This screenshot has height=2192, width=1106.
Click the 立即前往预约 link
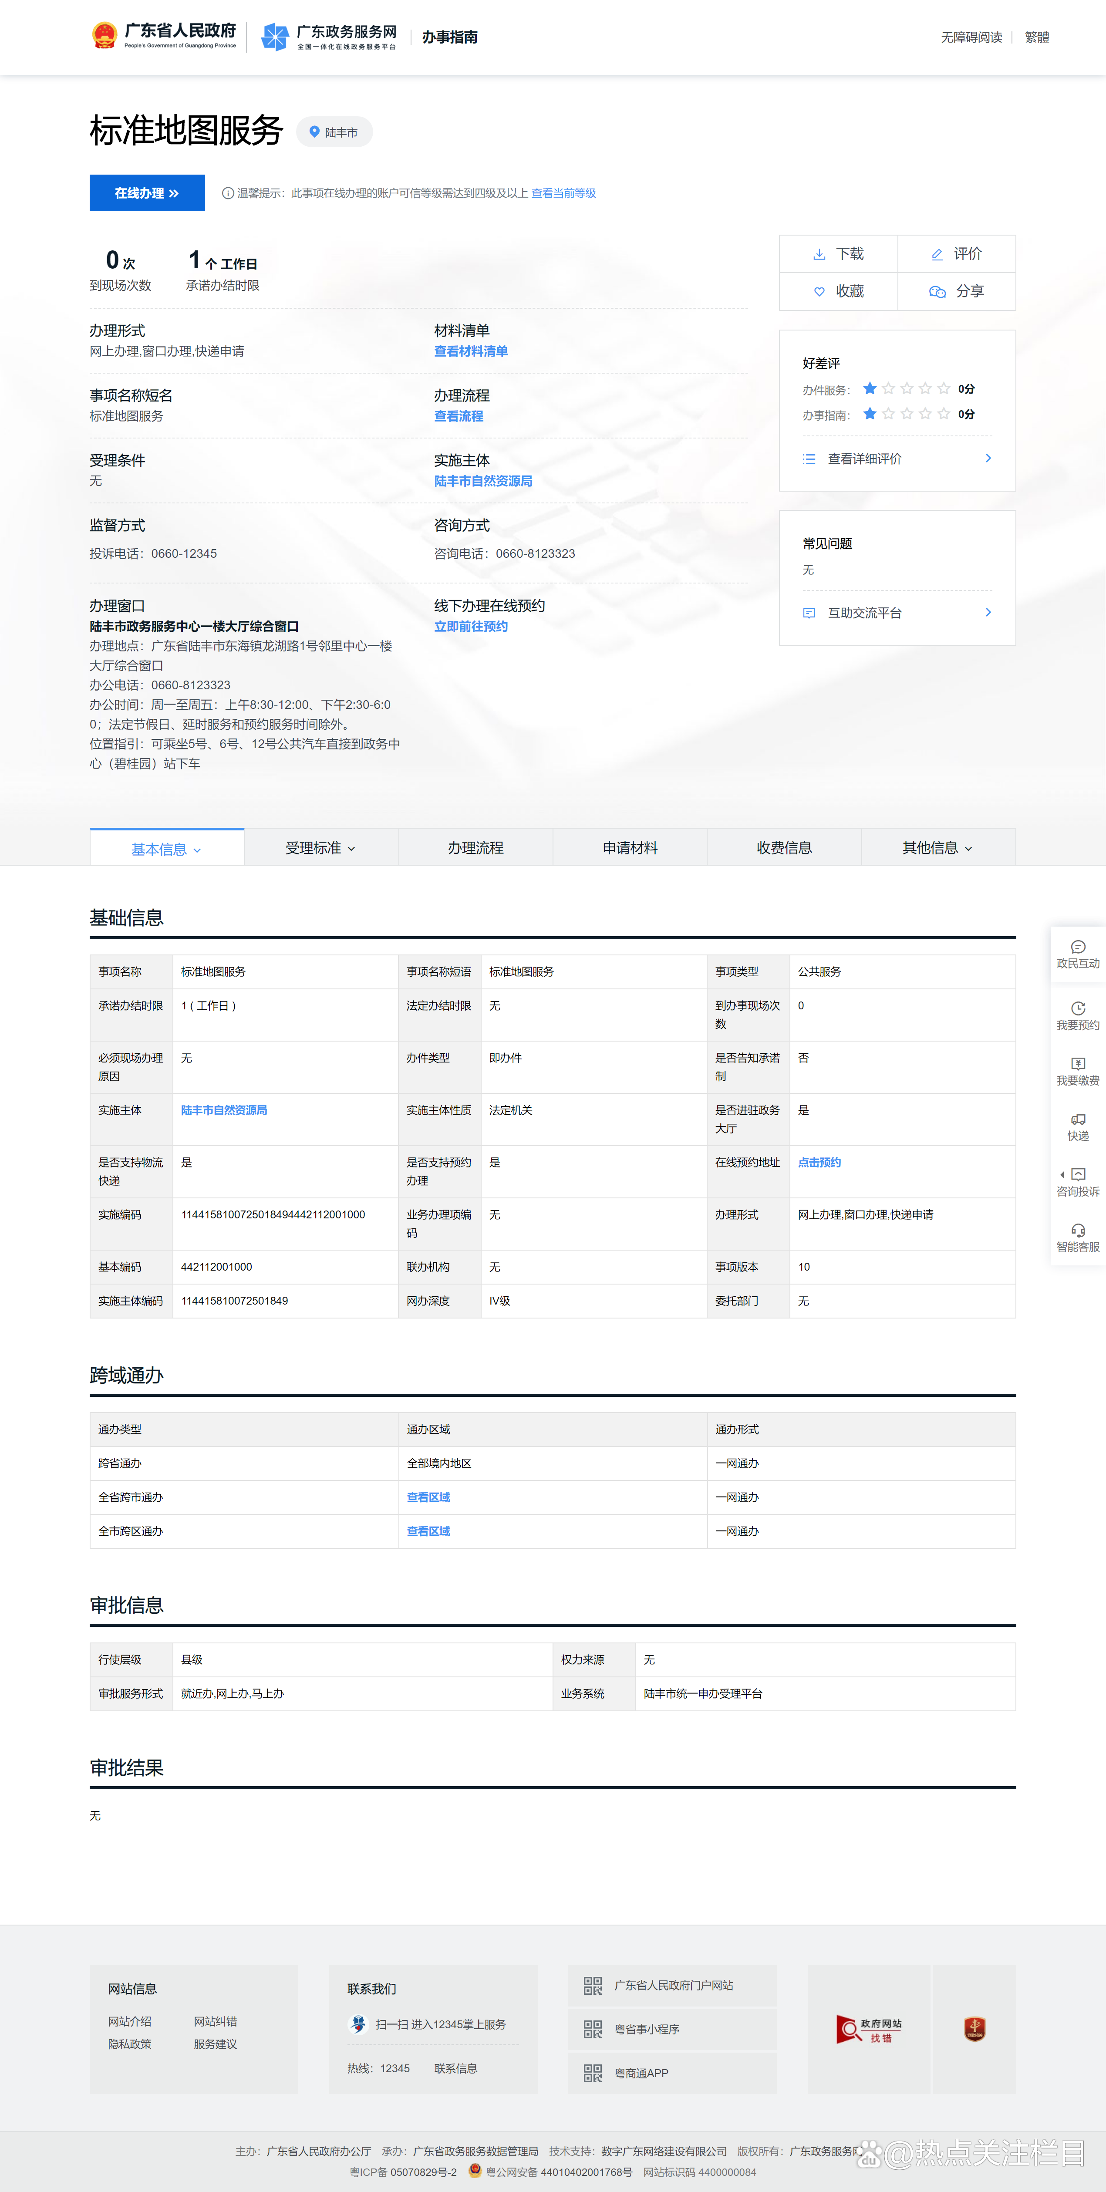click(470, 626)
